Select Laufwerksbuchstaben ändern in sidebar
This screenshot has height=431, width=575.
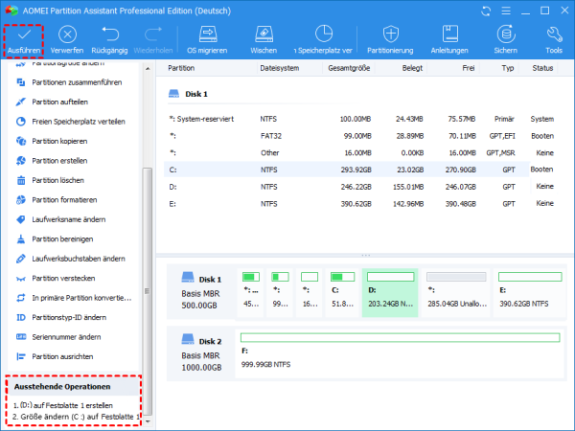(71, 259)
